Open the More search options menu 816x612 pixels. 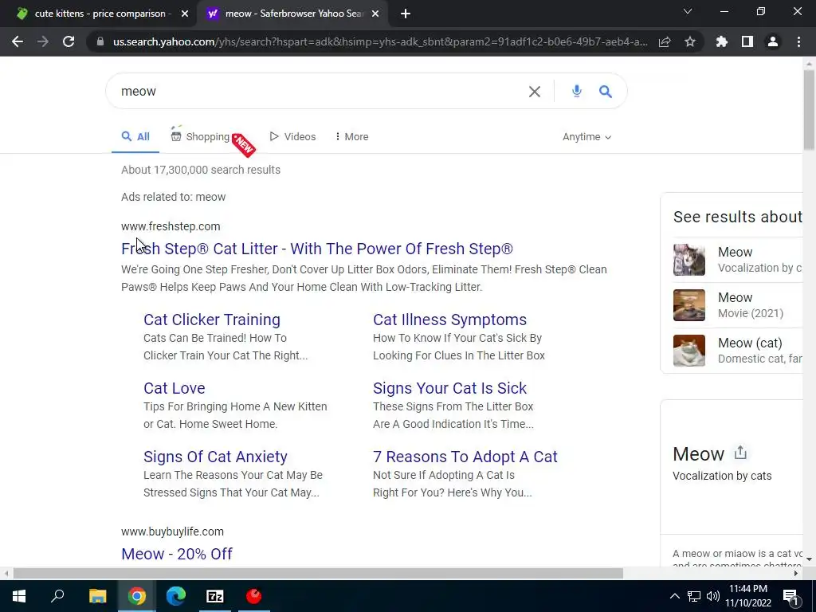351,136
